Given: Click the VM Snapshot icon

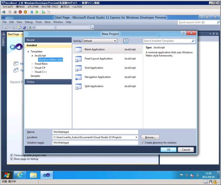Looking at the screenshot, I should coord(43,12).
